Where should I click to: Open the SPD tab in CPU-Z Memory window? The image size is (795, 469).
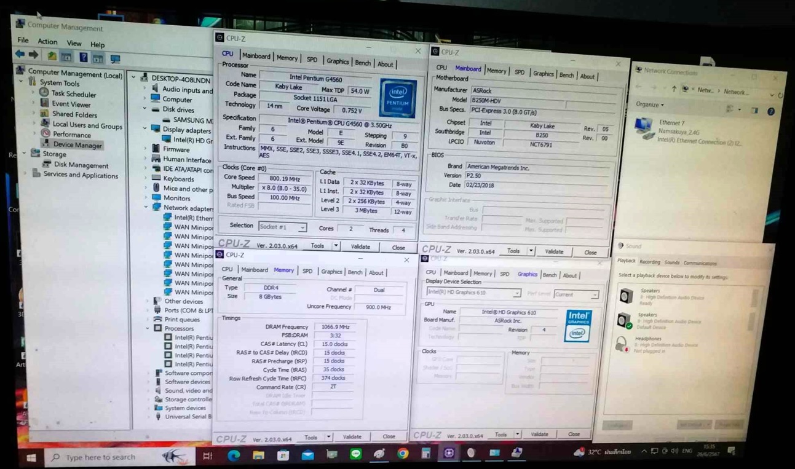[x=307, y=271]
